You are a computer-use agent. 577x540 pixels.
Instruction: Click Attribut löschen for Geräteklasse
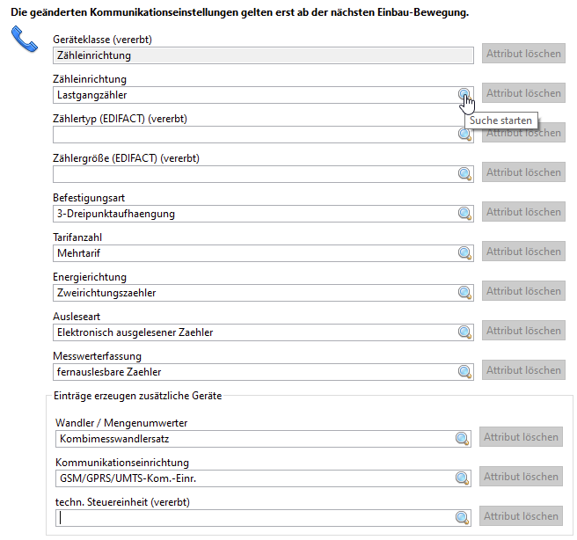pos(523,54)
